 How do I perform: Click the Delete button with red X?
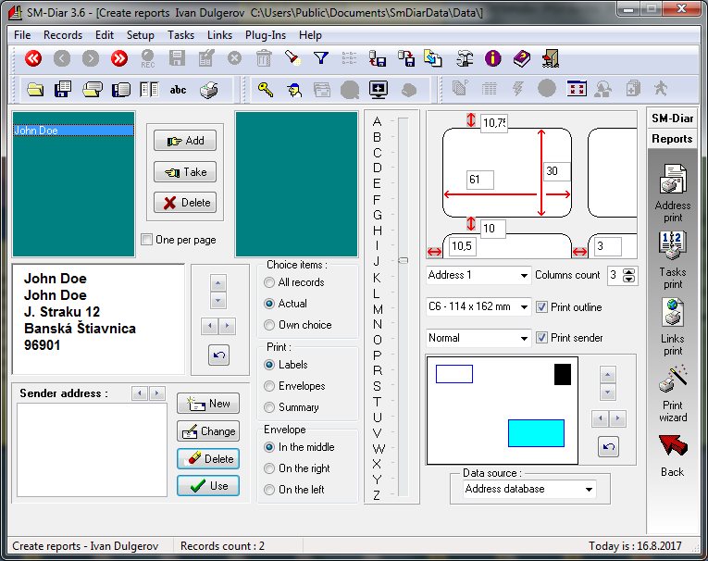point(185,203)
